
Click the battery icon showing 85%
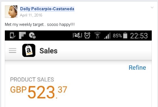(x=125, y=35)
